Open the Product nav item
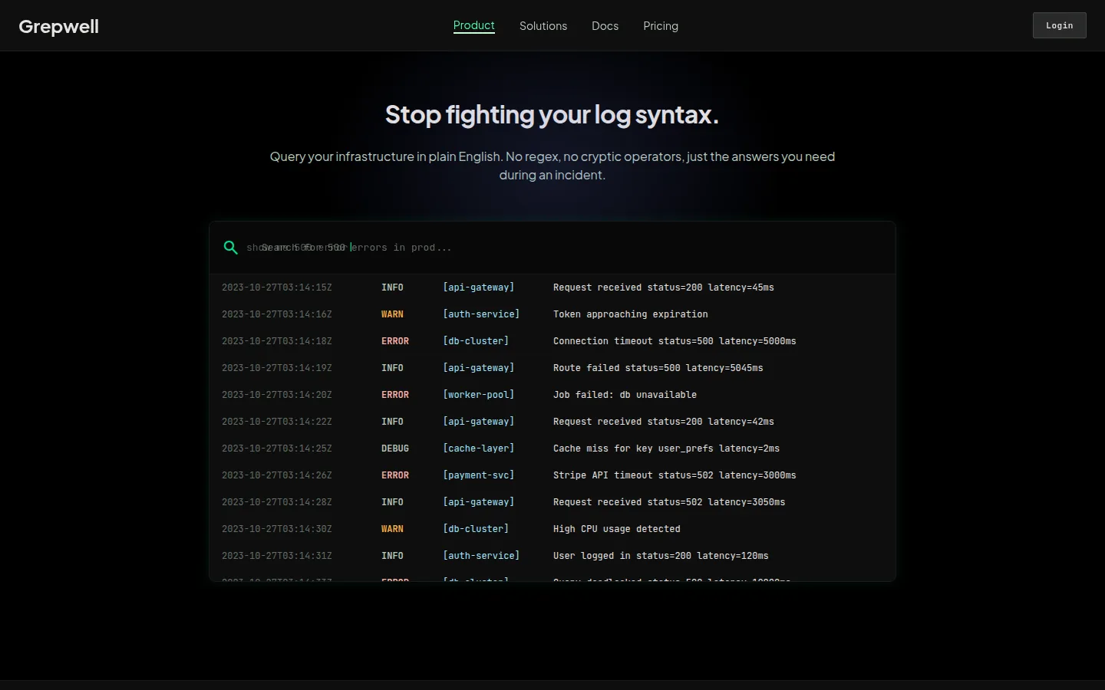1105x690 pixels. pos(474,25)
